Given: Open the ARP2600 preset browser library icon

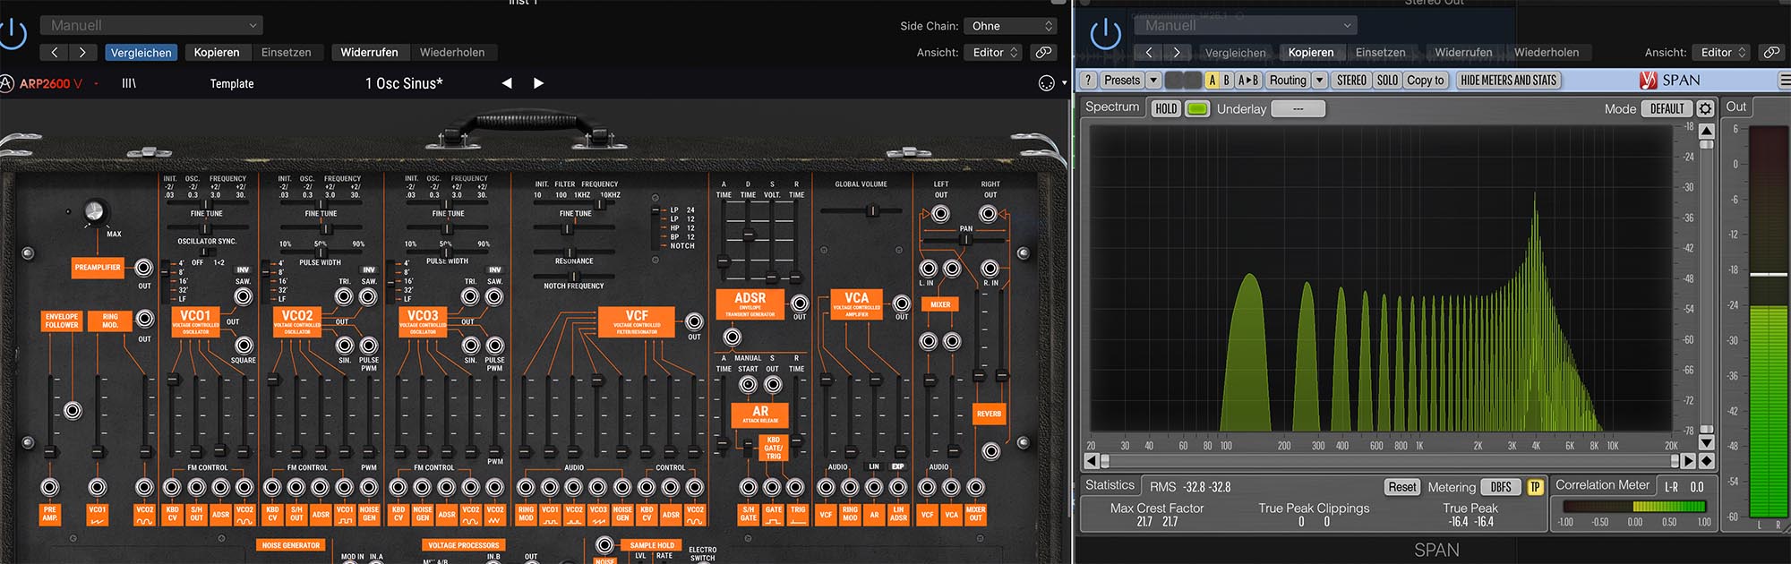Looking at the screenshot, I should point(129,83).
